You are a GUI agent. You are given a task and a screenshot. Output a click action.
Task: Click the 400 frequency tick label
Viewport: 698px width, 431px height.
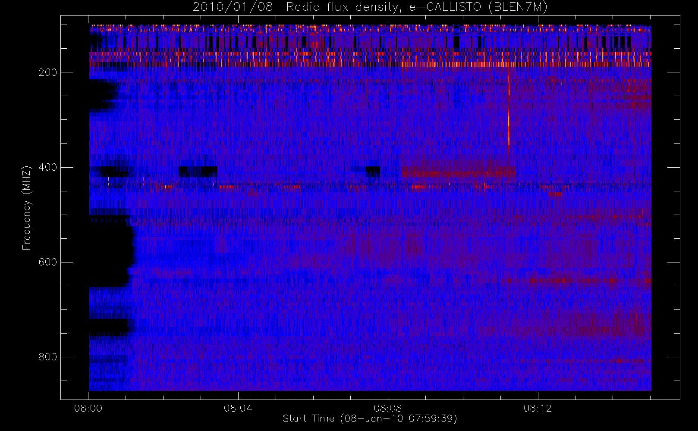pyautogui.click(x=47, y=167)
